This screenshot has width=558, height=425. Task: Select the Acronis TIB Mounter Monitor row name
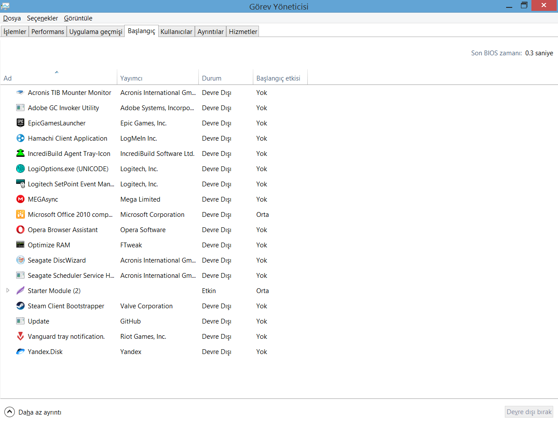[69, 93]
